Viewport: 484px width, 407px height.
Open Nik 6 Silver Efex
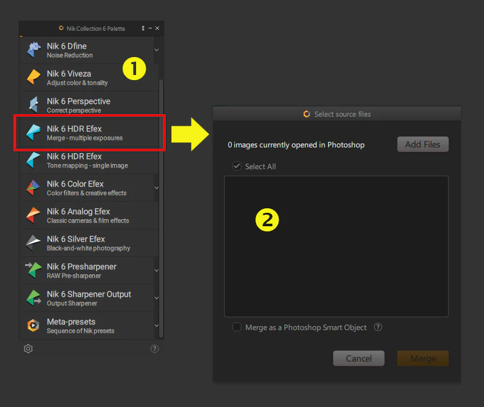pyautogui.click(x=89, y=243)
